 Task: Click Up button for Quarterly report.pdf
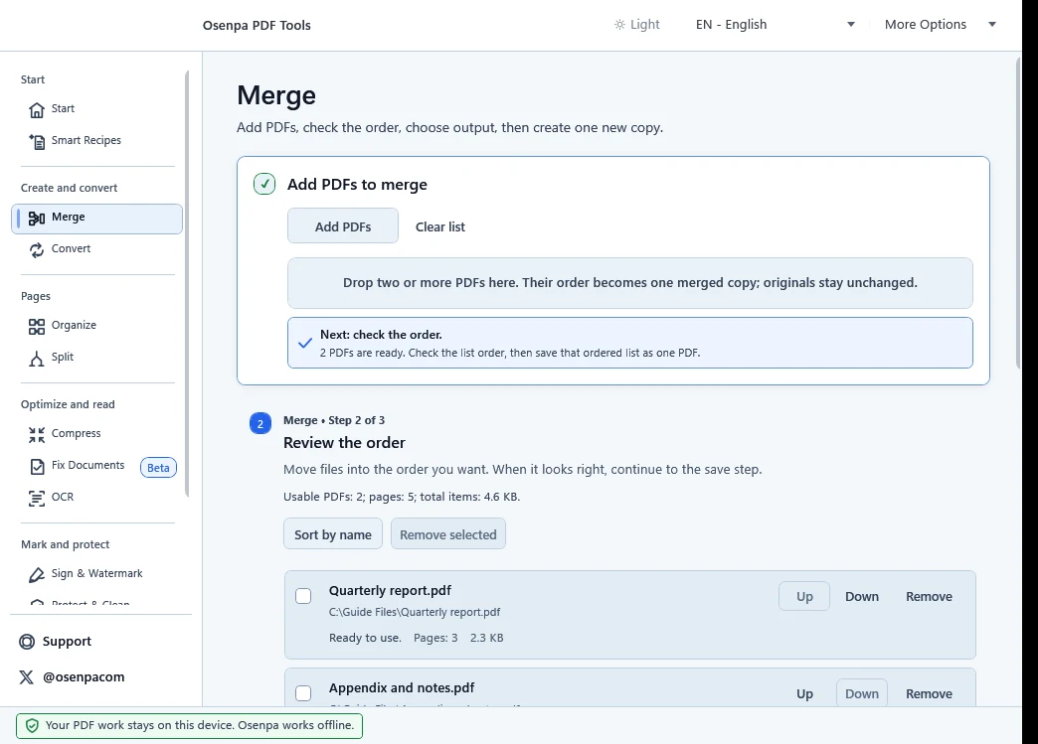(x=804, y=597)
